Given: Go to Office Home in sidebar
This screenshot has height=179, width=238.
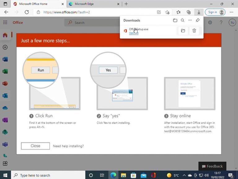Looking at the screenshot, I should (5, 35).
